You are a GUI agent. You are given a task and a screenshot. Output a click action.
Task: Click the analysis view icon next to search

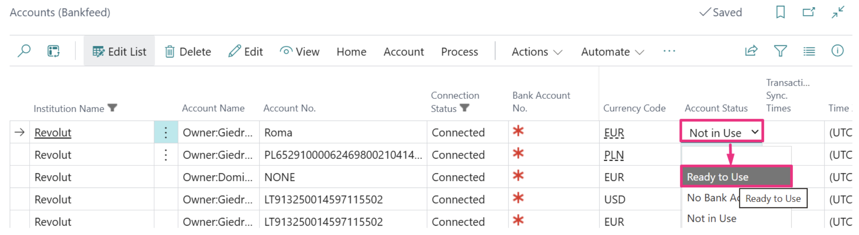[x=53, y=51]
